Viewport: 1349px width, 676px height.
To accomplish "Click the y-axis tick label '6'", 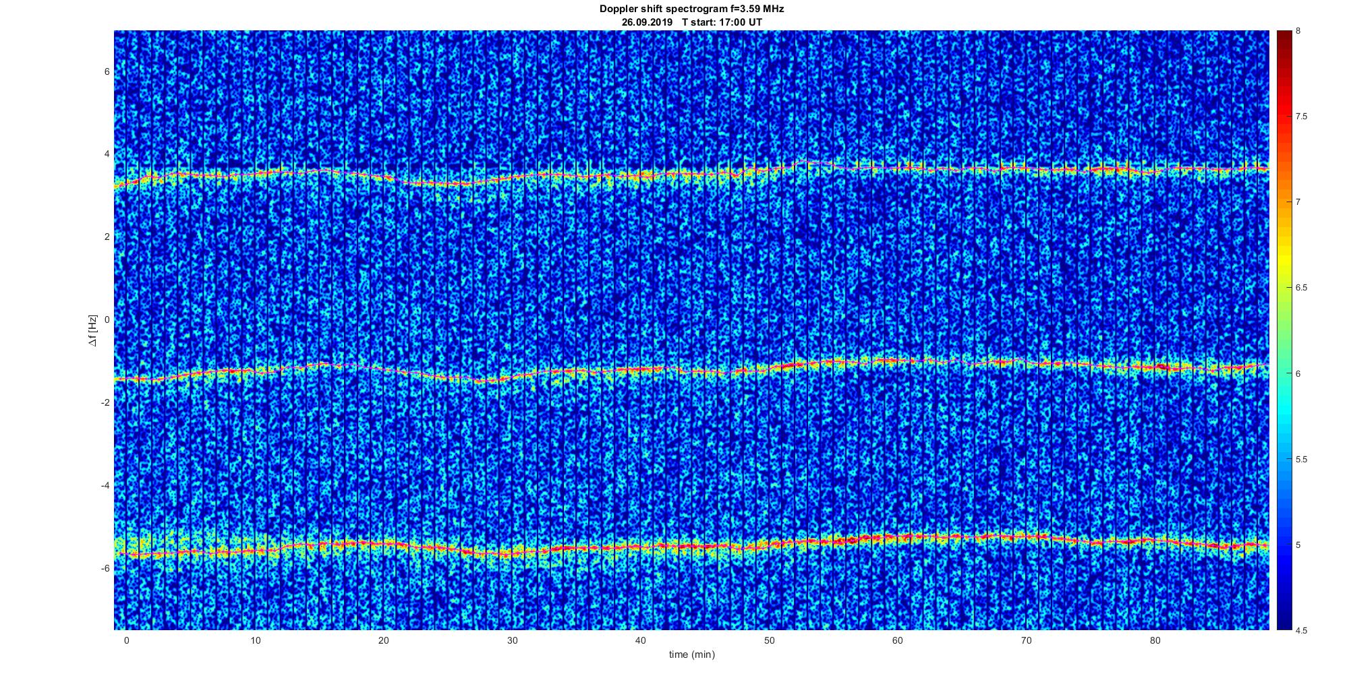I will [107, 71].
